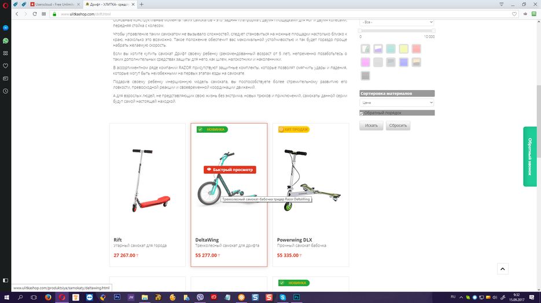The width and height of the screenshot is (541, 303).
Task: Click the right handle of the price slider
Action: pos(433,31)
